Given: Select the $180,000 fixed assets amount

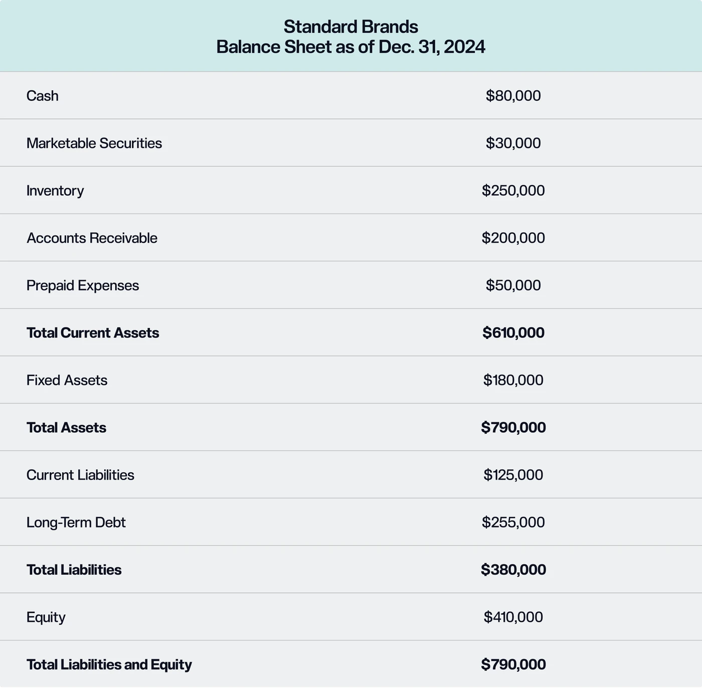Looking at the screenshot, I should coord(513,380).
